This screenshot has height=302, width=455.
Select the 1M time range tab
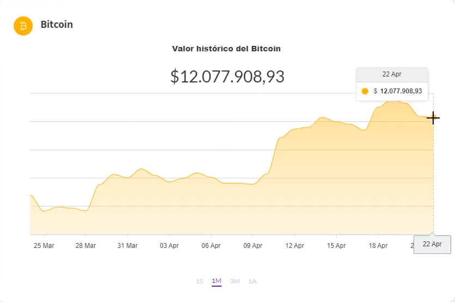tap(217, 281)
